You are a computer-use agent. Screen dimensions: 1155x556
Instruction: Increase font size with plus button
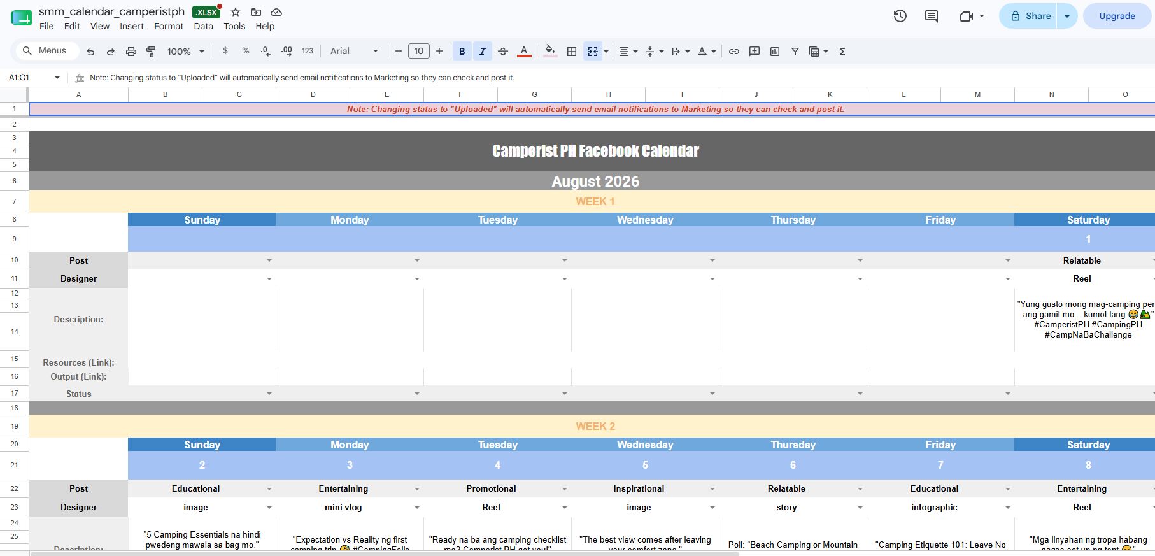(x=439, y=51)
